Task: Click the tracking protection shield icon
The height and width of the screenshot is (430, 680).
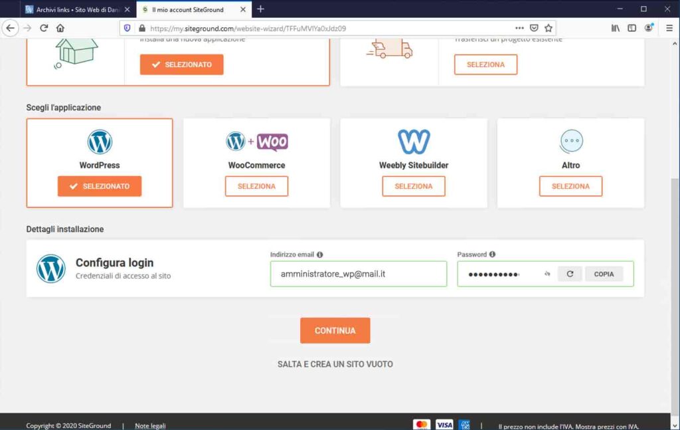Action: click(127, 28)
